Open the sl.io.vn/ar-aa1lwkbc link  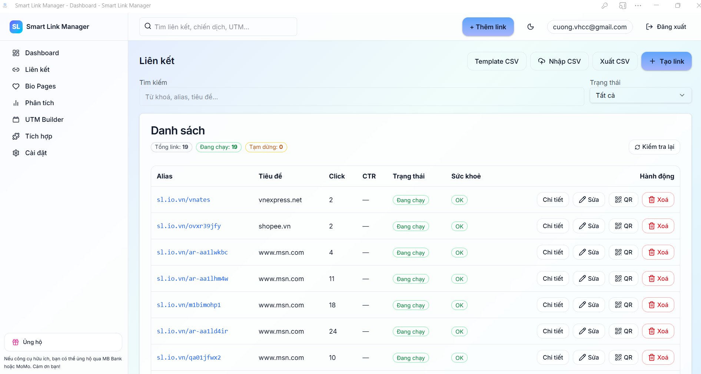coord(192,252)
